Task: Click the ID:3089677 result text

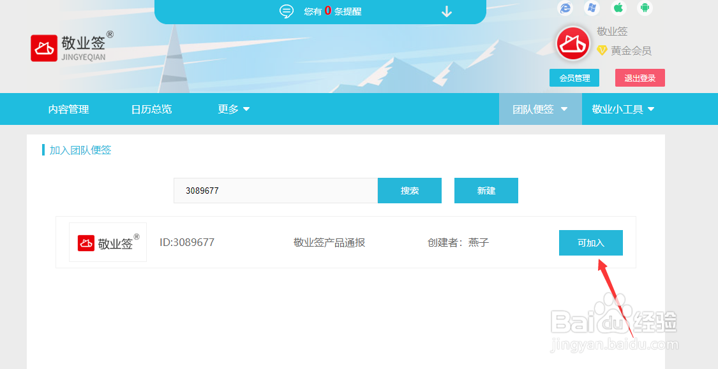Action: [187, 242]
